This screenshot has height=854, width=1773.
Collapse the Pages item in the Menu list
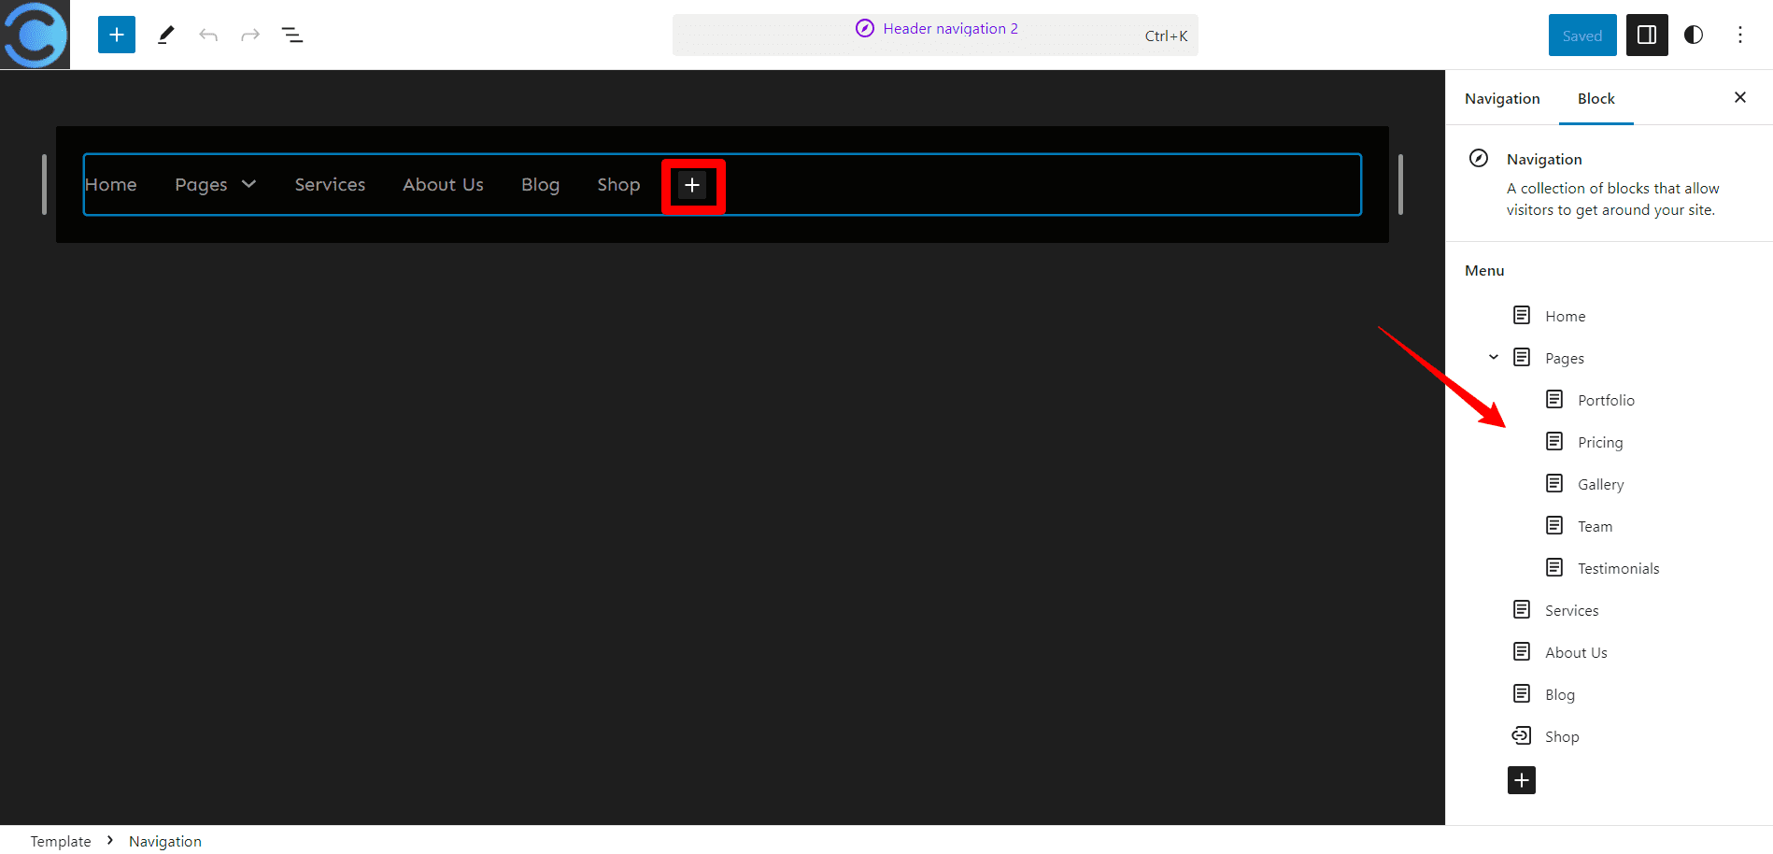1492,357
